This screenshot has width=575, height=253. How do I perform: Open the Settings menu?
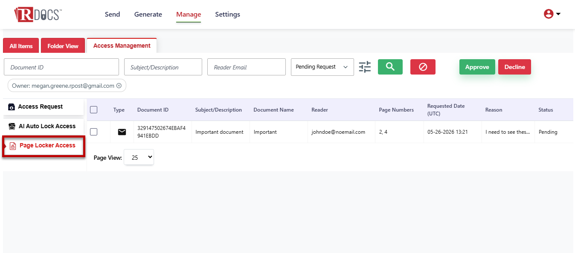coord(227,14)
